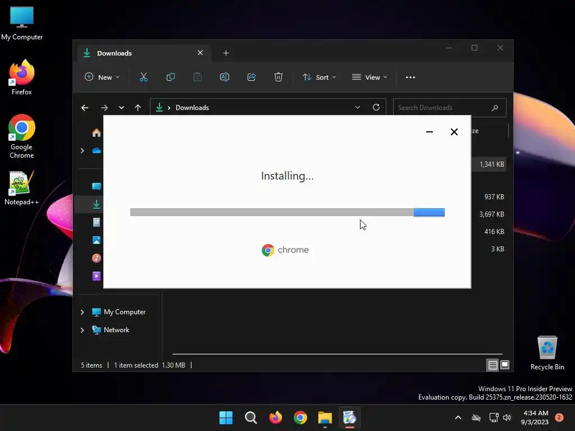Show hidden system tray icons chevron
This screenshot has width=575, height=431.
(458, 418)
